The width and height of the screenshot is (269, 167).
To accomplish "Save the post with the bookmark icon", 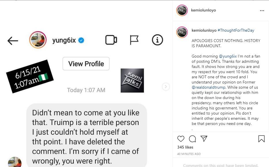I will (x=261, y=139).
